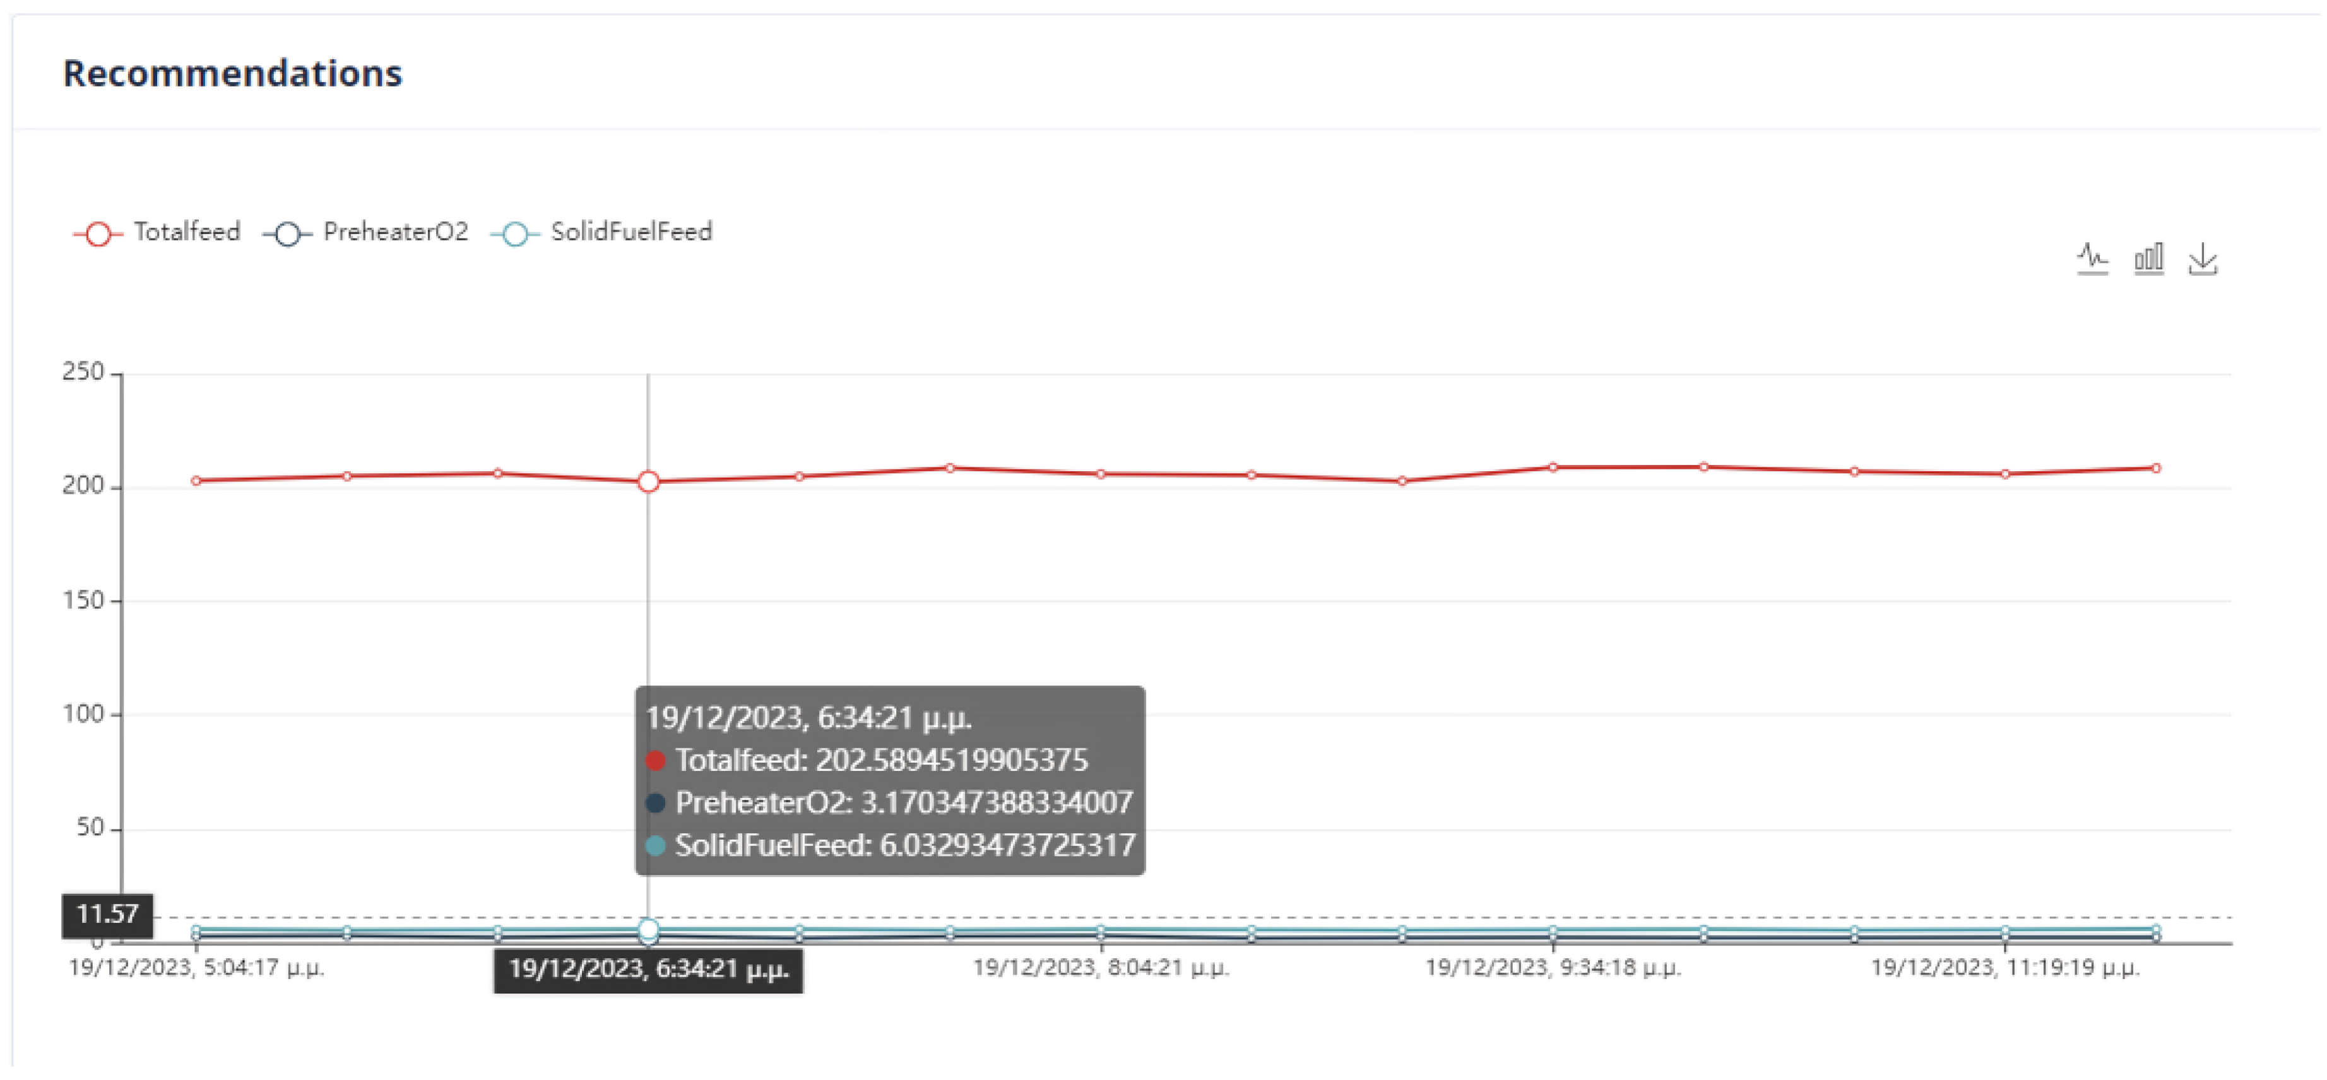2327x1080 pixels.
Task: Click the first Totalfeed data point
Action: (196, 481)
